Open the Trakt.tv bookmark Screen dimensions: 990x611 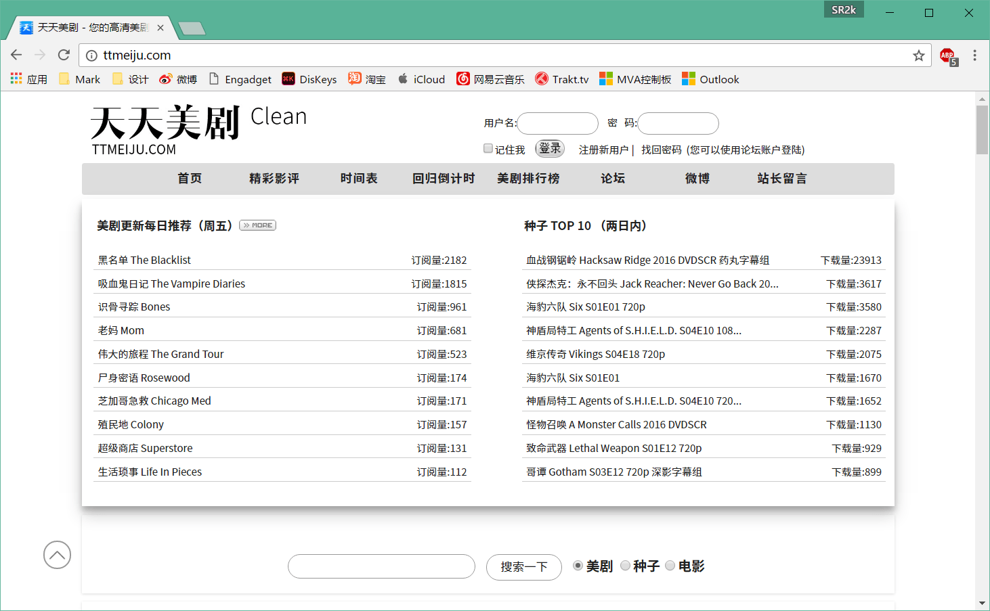(562, 79)
